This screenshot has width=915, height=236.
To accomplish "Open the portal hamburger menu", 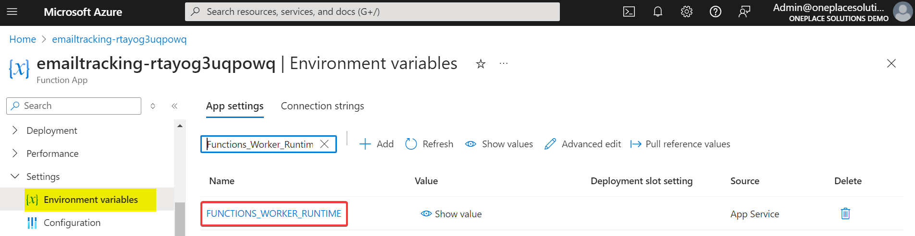I will tap(12, 12).
